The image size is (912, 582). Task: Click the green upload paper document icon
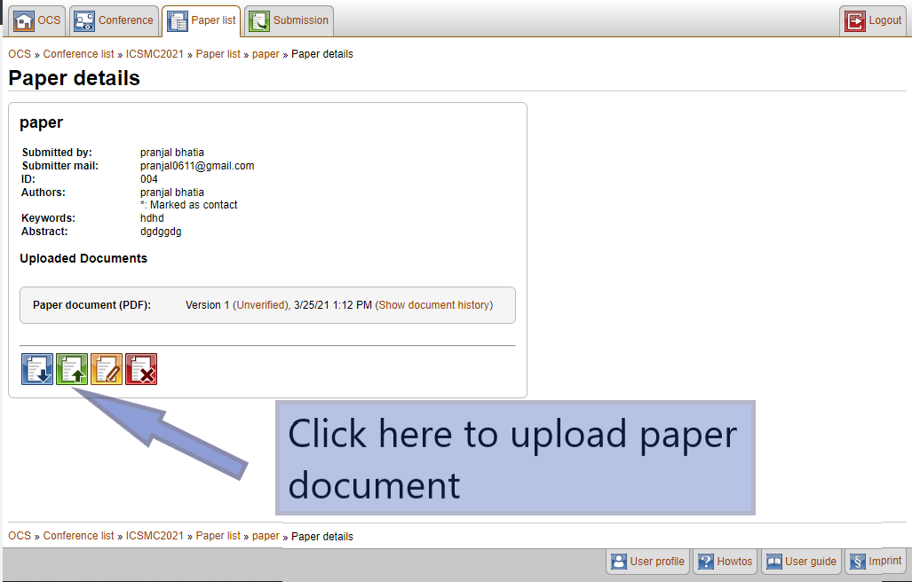pyautogui.click(x=72, y=369)
